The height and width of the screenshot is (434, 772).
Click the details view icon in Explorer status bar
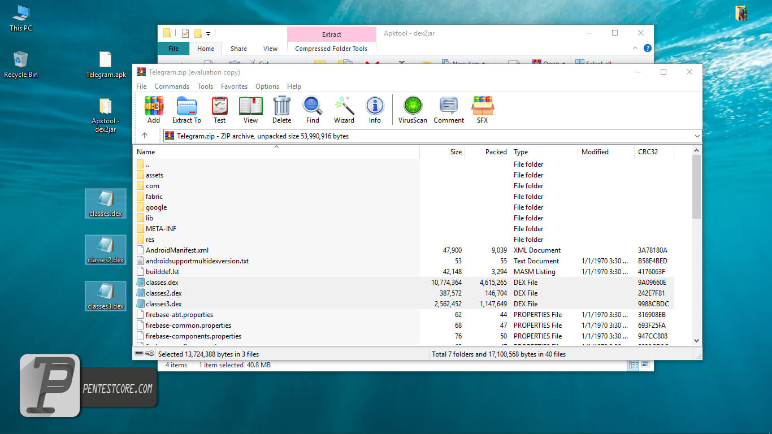click(x=634, y=365)
